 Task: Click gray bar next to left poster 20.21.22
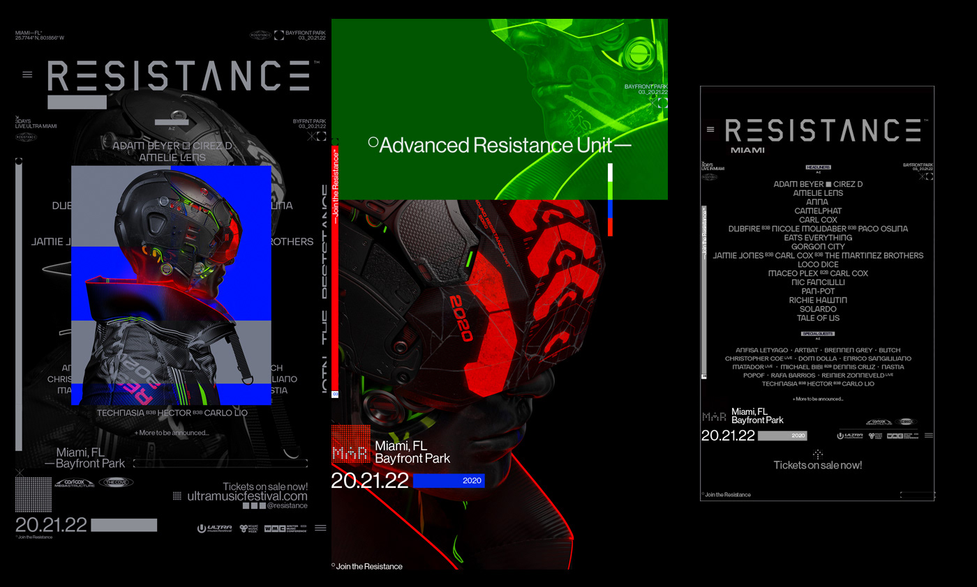coord(124,525)
